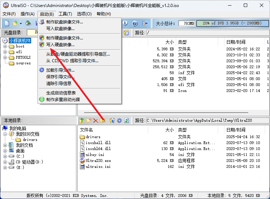Click the 我的电脑 computer icon

click(5, 128)
